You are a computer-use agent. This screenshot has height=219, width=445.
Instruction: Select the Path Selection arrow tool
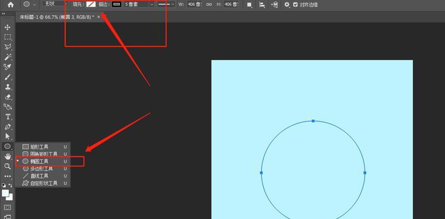pos(8,136)
